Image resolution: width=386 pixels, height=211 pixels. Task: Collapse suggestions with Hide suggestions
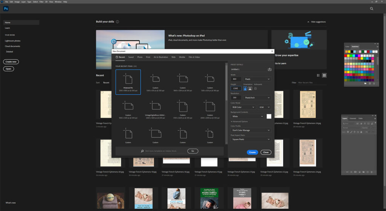tap(316, 22)
